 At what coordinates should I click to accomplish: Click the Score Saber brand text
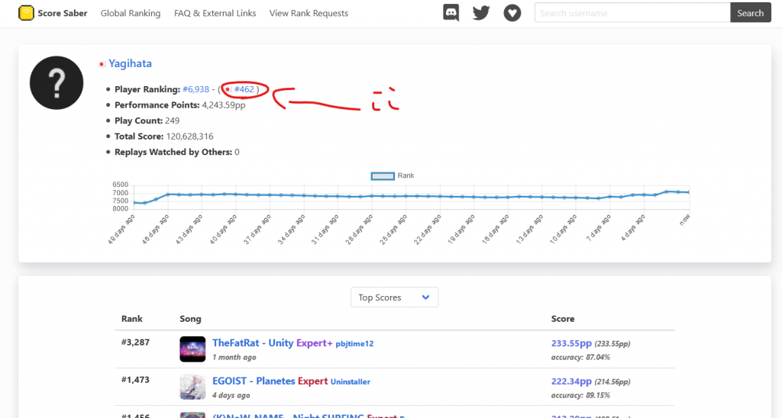(x=63, y=14)
